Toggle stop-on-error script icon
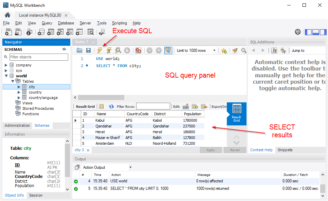The width and height of the screenshot is (328, 201). pos(138,50)
